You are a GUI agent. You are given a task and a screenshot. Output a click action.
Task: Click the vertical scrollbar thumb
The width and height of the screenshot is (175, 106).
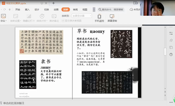(x=165, y=52)
